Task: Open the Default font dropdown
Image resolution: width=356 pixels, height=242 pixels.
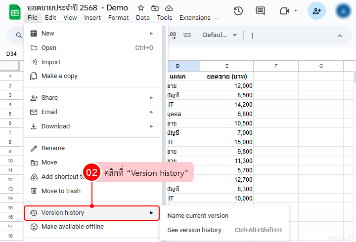Action: click(x=220, y=35)
